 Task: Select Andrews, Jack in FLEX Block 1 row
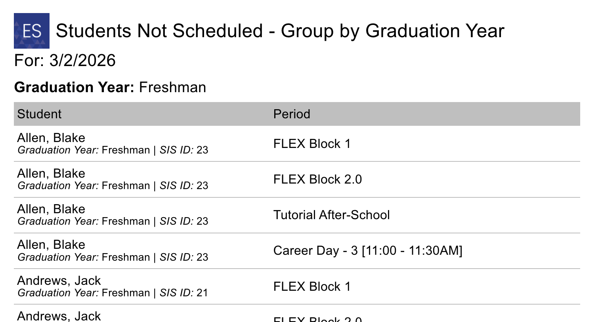(x=59, y=280)
